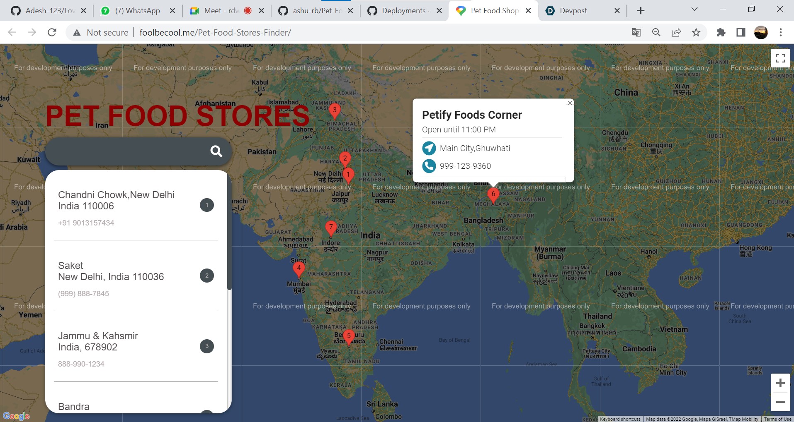Open the Google Translate page icon
Viewport: 794px width, 422px height.
pos(636,32)
